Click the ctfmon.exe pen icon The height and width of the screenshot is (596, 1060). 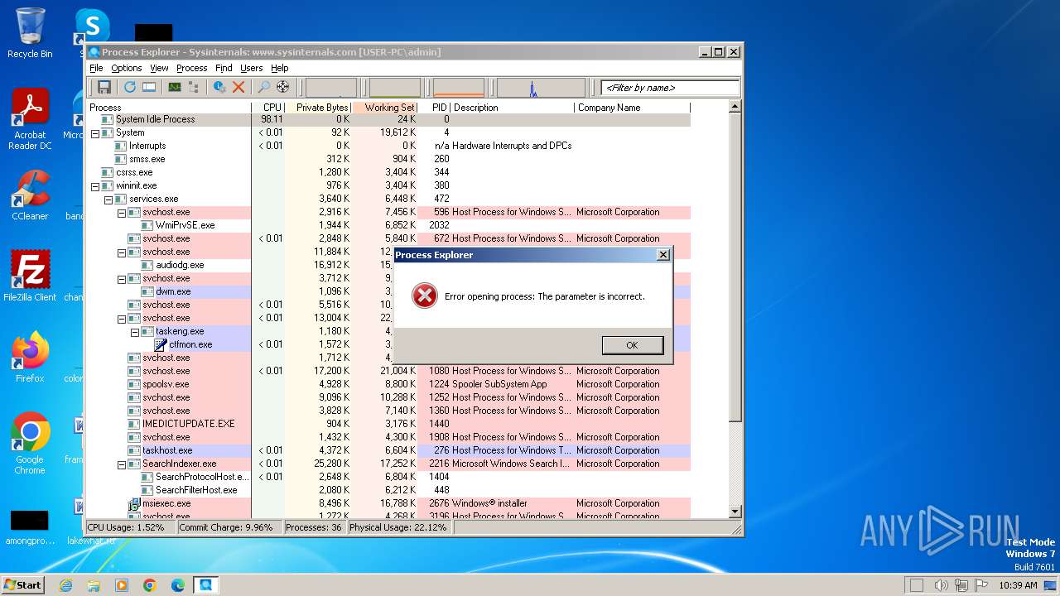pyautogui.click(x=161, y=344)
